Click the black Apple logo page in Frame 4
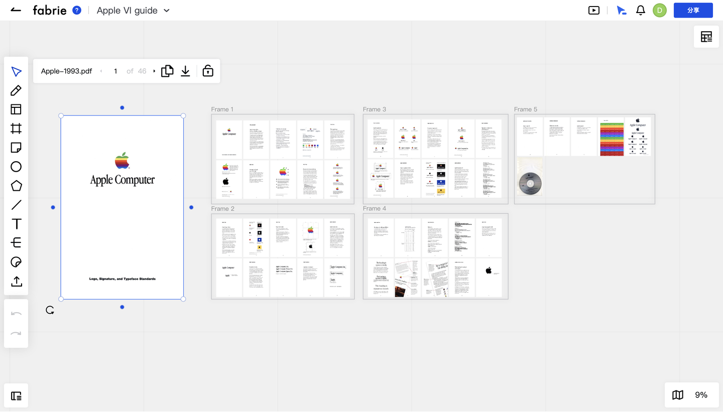 click(489, 278)
